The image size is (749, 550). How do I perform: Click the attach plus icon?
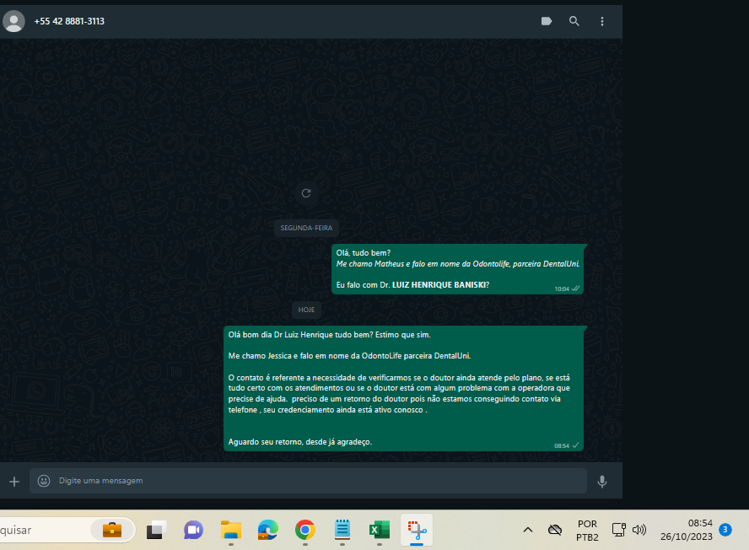tap(13, 481)
